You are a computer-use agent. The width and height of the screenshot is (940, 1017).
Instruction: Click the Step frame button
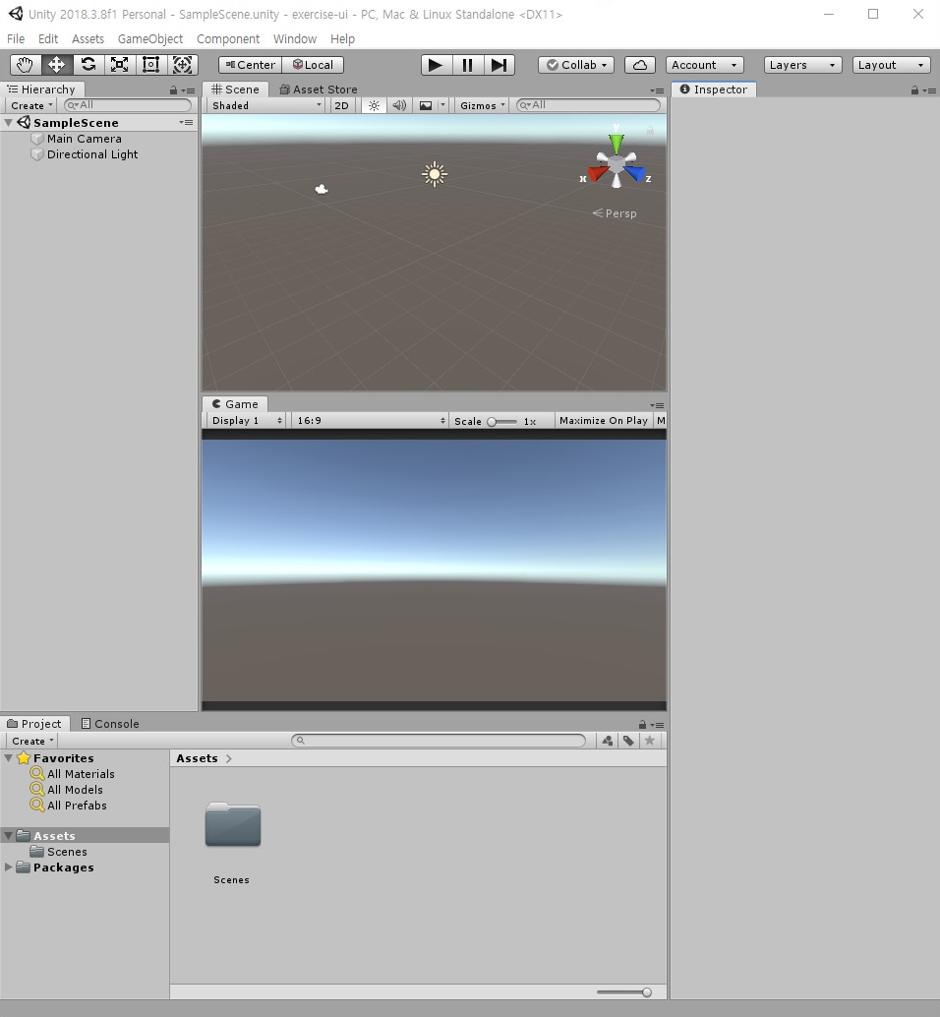click(499, 65)
